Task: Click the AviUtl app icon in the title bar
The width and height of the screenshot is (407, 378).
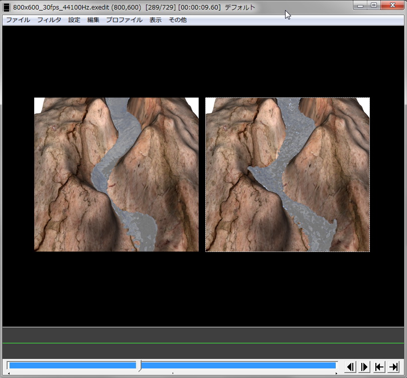Action: pos(7,8)
